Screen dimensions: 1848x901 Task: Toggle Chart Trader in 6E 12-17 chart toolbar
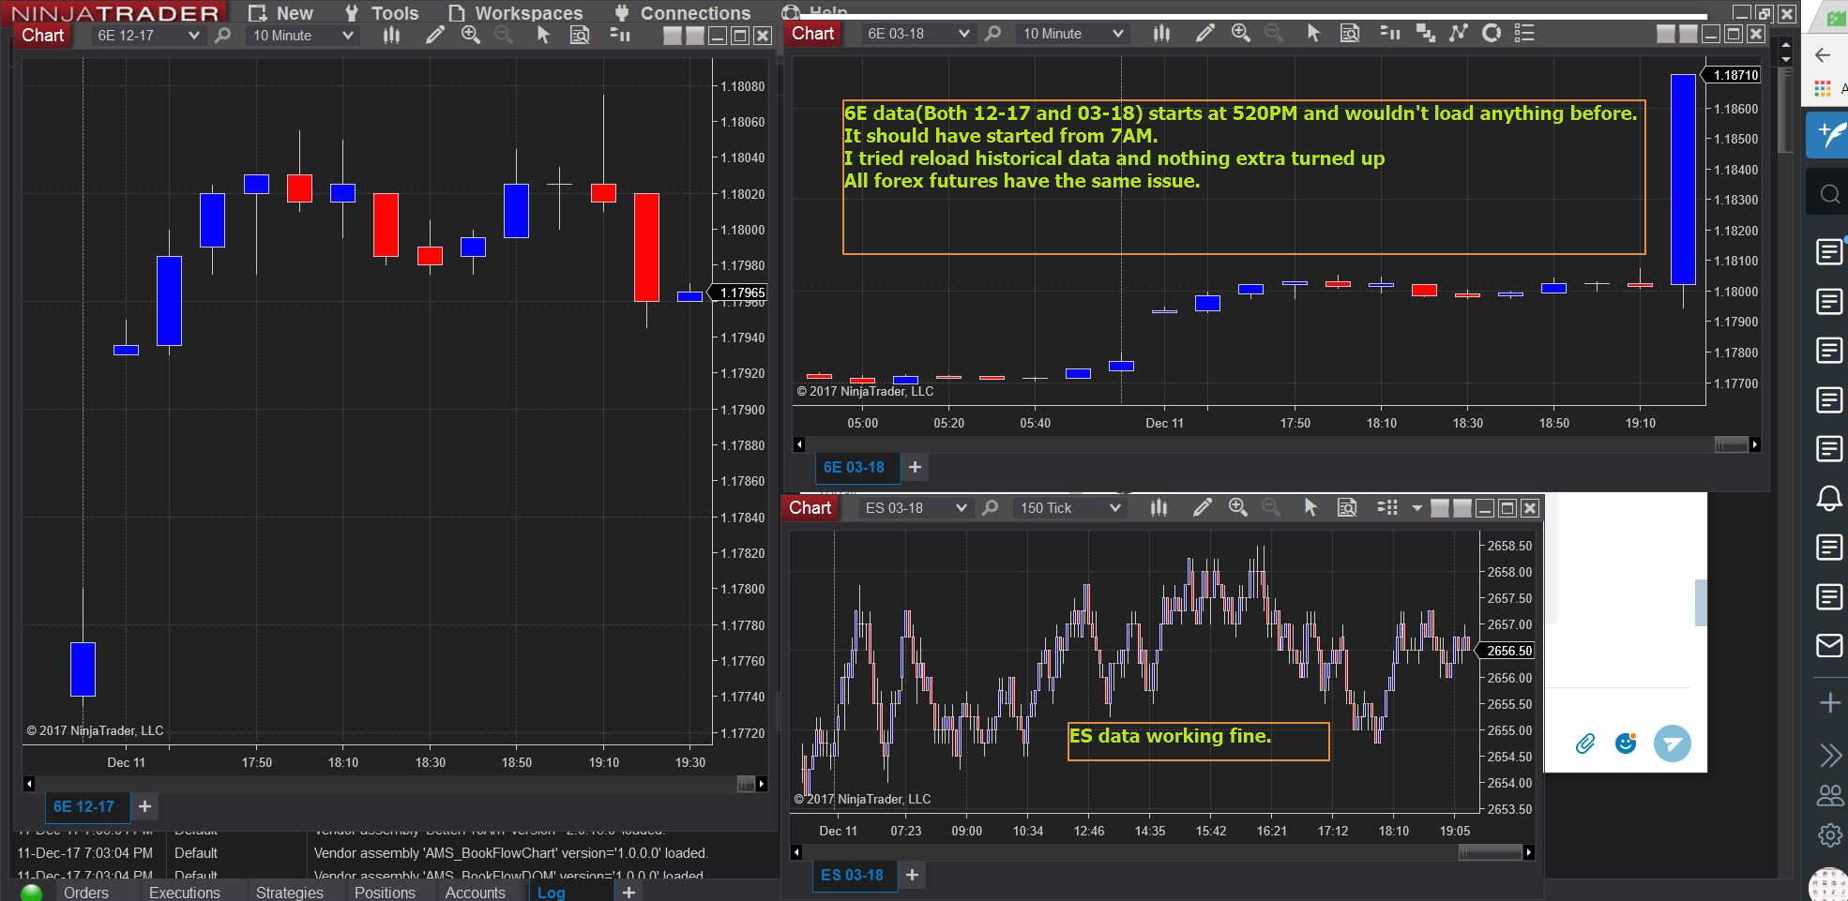620,36
